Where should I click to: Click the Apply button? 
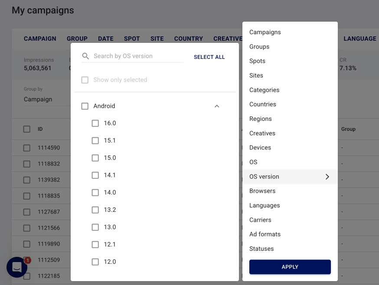(290, 267)
